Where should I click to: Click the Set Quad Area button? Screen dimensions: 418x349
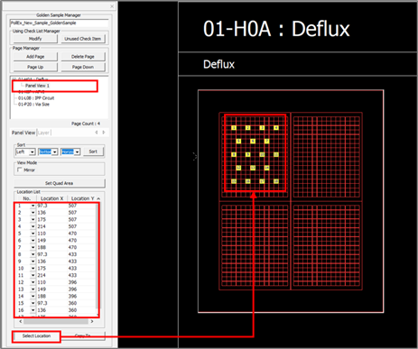click(60, 183)
